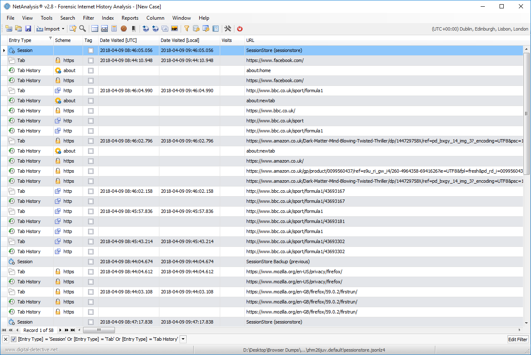Open the Import dropdown arrow
Viewport: 531px width, 355px height.
[x=63, y=29]
